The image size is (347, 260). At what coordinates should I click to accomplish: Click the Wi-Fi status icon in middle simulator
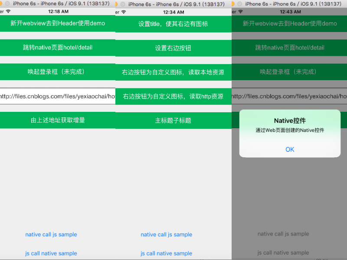click(124, 12)
